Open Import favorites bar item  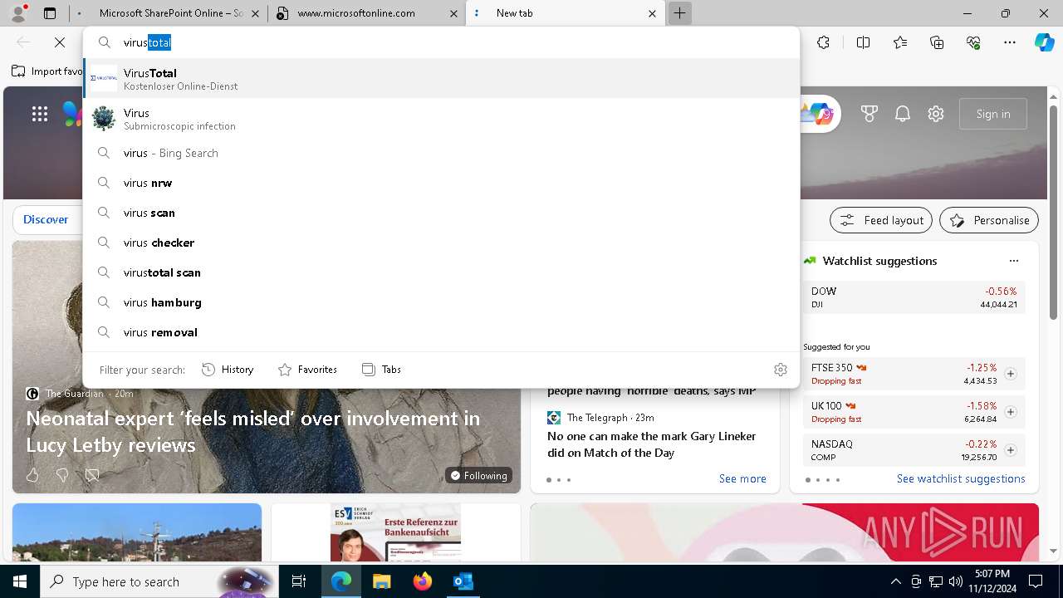tap(47, 71)
